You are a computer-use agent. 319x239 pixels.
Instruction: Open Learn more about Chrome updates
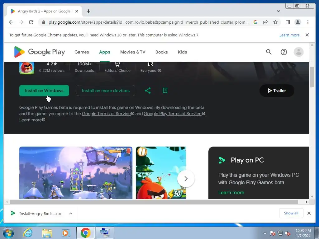pyautogui.click(x=289, y=35)
